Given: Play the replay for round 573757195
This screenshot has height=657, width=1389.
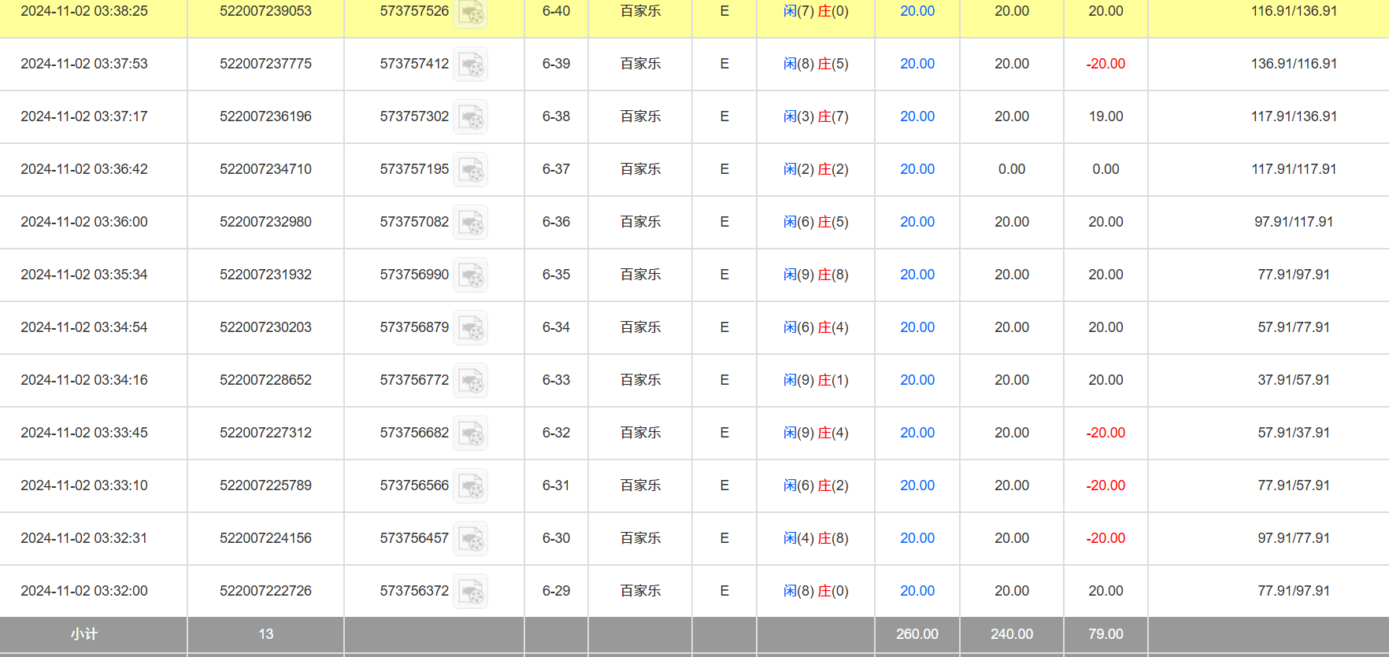Looking at the screenshot, I should [471, 170].
